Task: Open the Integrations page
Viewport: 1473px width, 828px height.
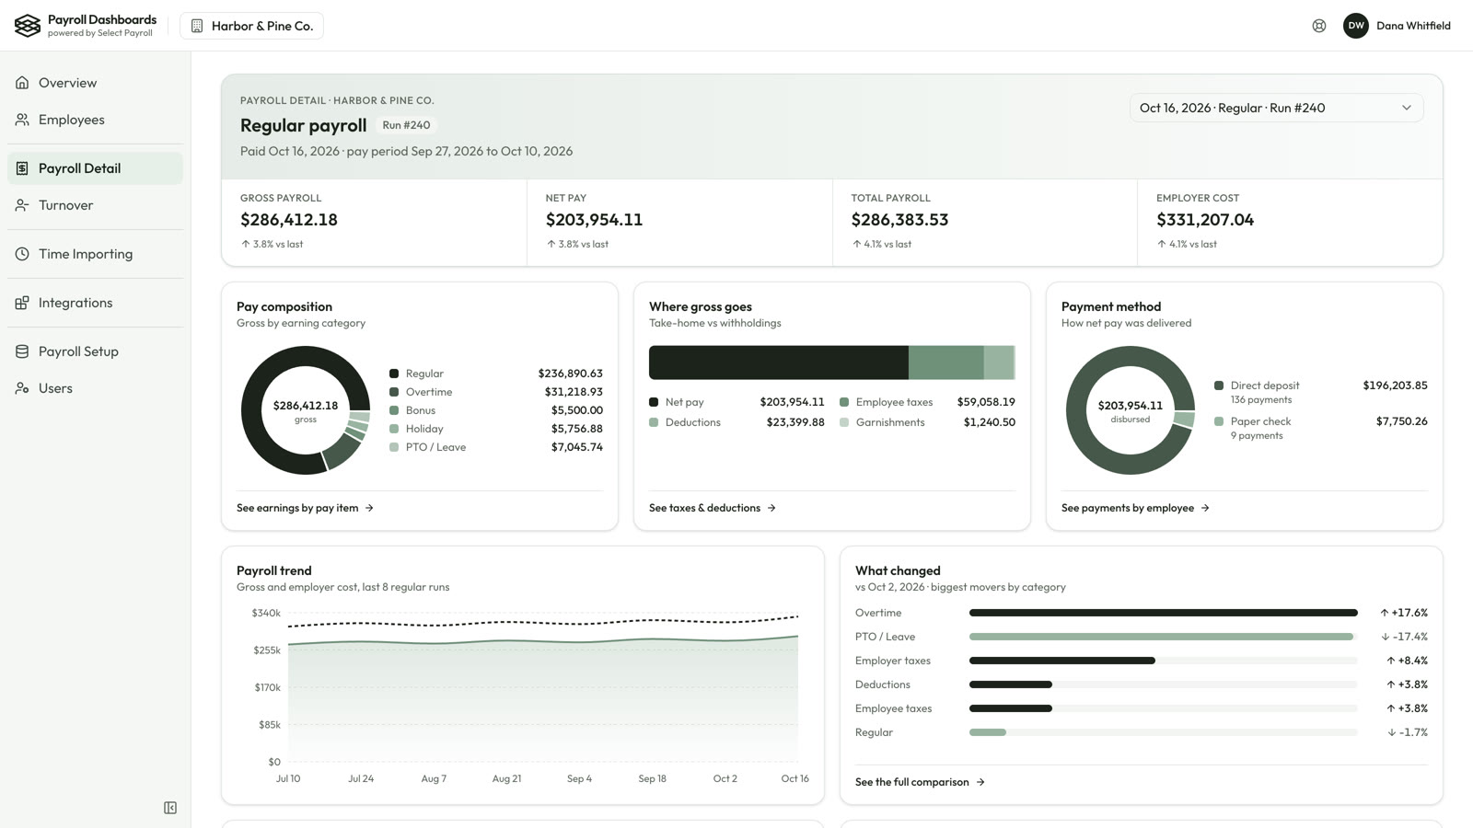Action: tap(96, 303)
